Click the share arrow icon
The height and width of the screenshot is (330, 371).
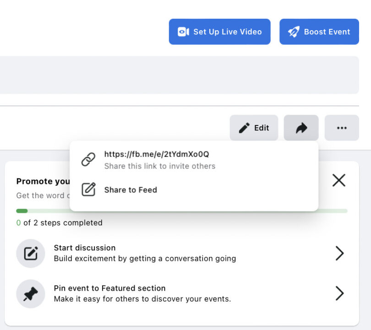(301, 128)
